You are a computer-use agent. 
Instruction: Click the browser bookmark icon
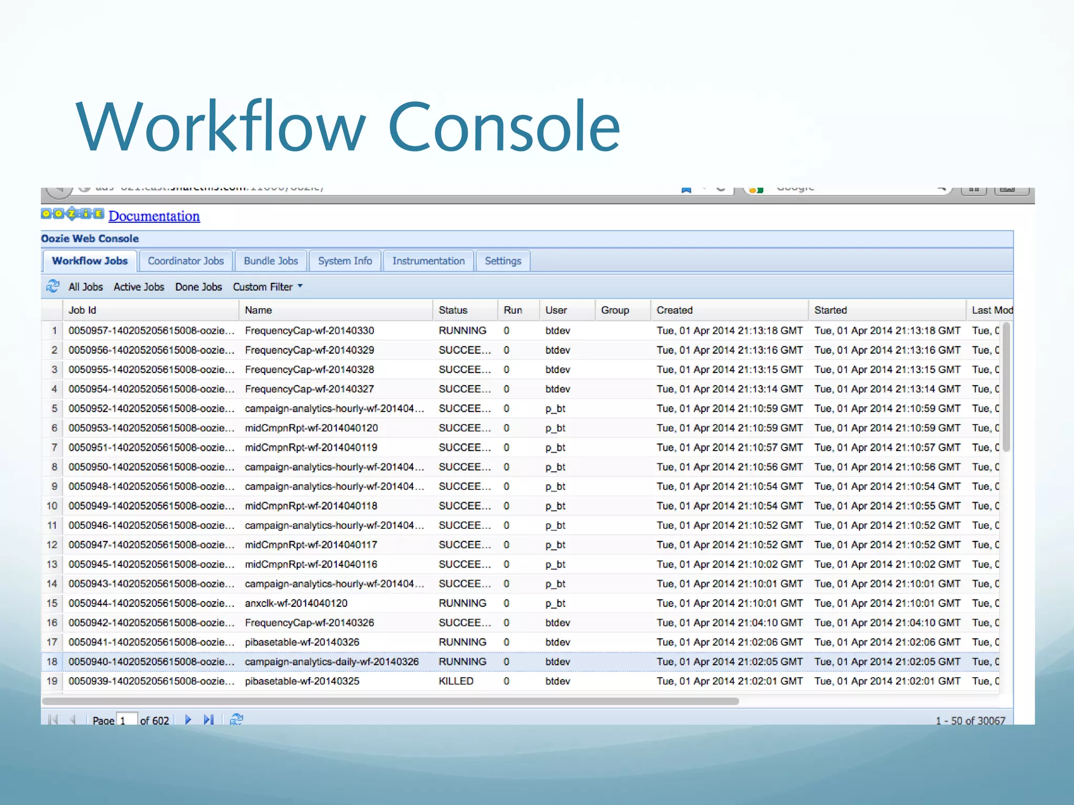[686, 190]
